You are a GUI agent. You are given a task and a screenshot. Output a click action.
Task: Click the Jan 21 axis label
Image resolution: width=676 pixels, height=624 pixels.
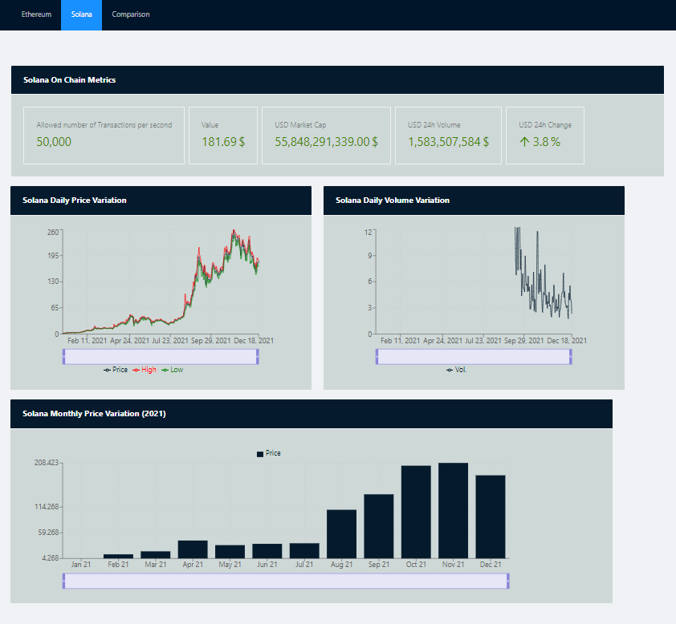pos(81,564)
